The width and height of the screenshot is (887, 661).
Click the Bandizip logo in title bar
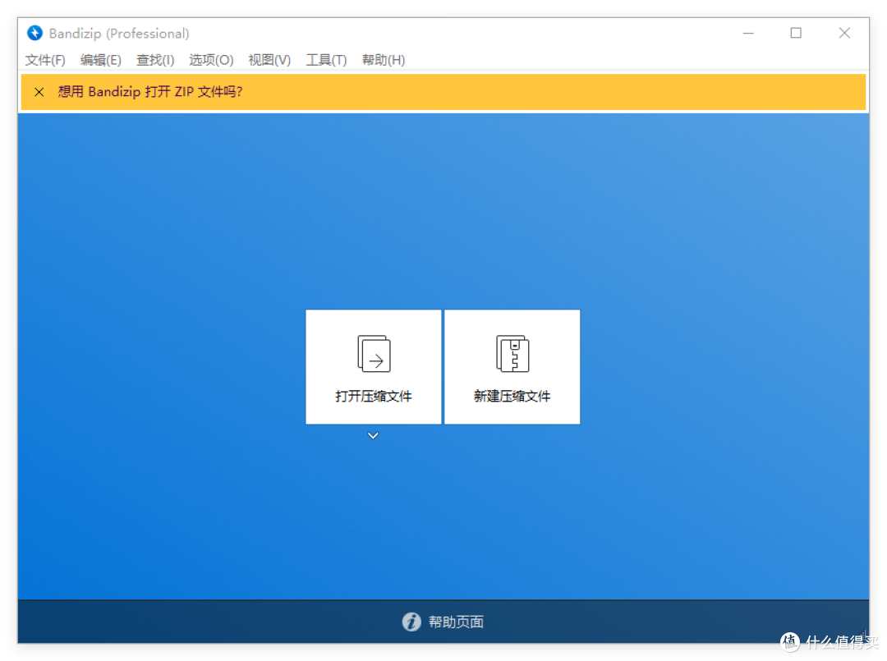click(x=34, y=33)
